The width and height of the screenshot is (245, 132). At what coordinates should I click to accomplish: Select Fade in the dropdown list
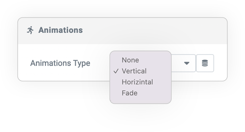[x=129, y=93]
